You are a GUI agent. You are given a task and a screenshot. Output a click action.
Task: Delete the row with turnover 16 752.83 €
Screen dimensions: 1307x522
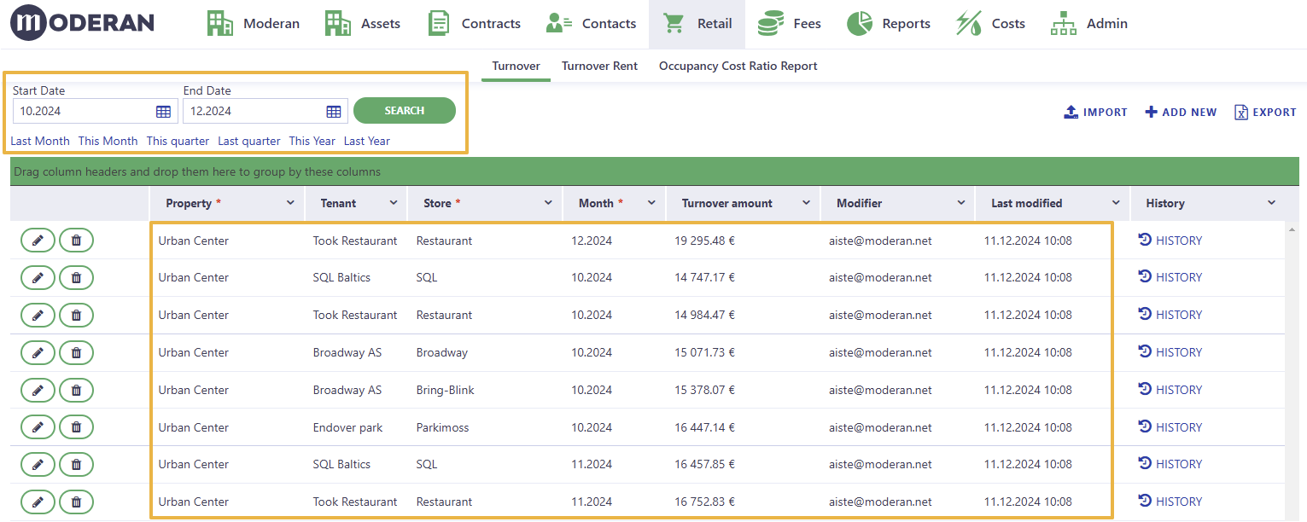[76, 502]
